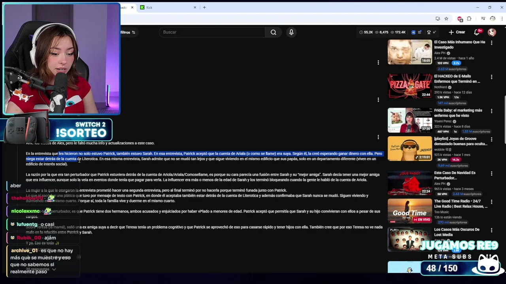Screen dimensions: 506x284
Task: Open options for 'Joyas de Groove' playlist
Action: coord(491,139)
